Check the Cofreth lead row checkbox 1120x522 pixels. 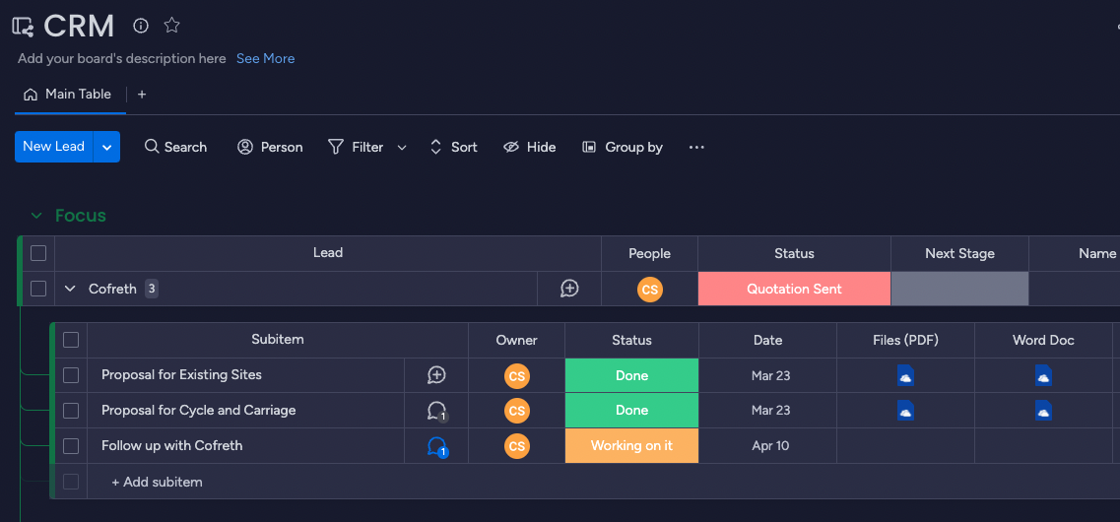click(x=38, y=289)
